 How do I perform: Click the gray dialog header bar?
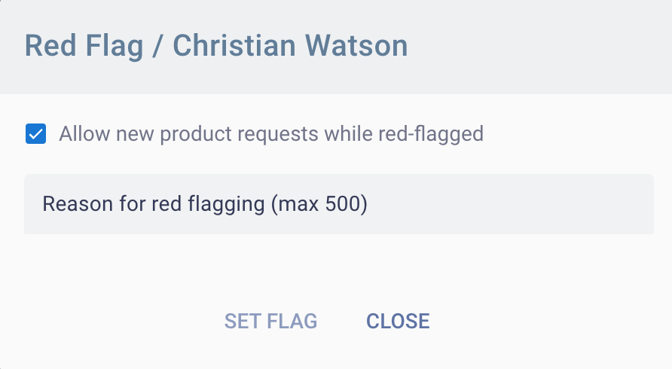click(x=542, y=46)
